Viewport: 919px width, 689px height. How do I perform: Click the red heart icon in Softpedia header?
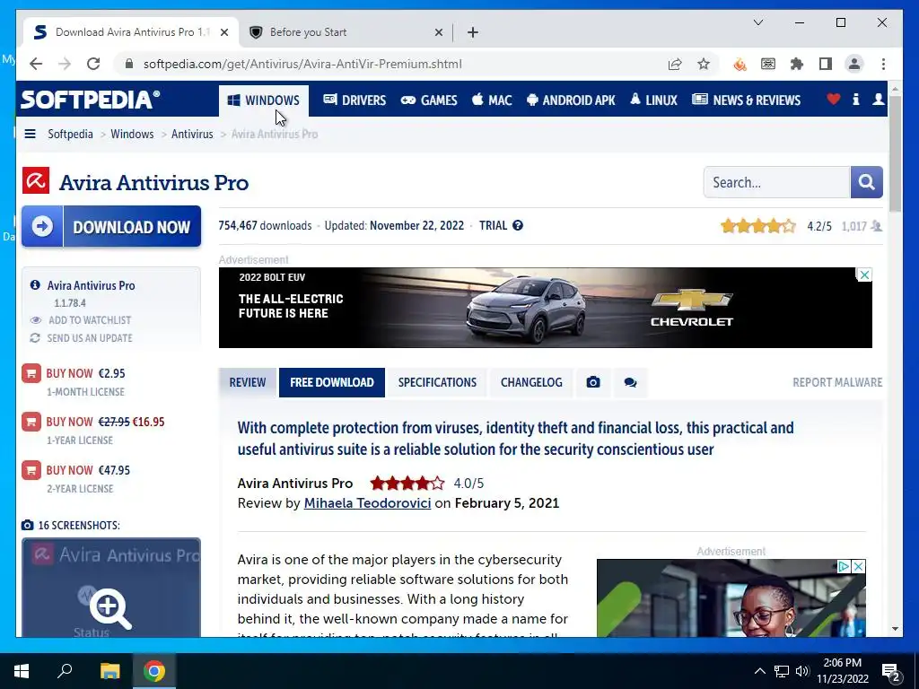pos(833,99)
